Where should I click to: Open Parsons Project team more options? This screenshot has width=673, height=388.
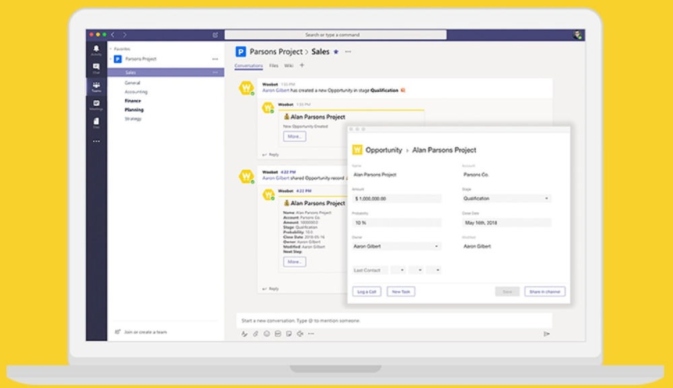pyautogui.click(x=215, y=59)
